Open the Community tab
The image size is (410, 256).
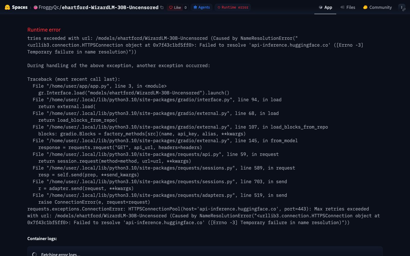378,7
